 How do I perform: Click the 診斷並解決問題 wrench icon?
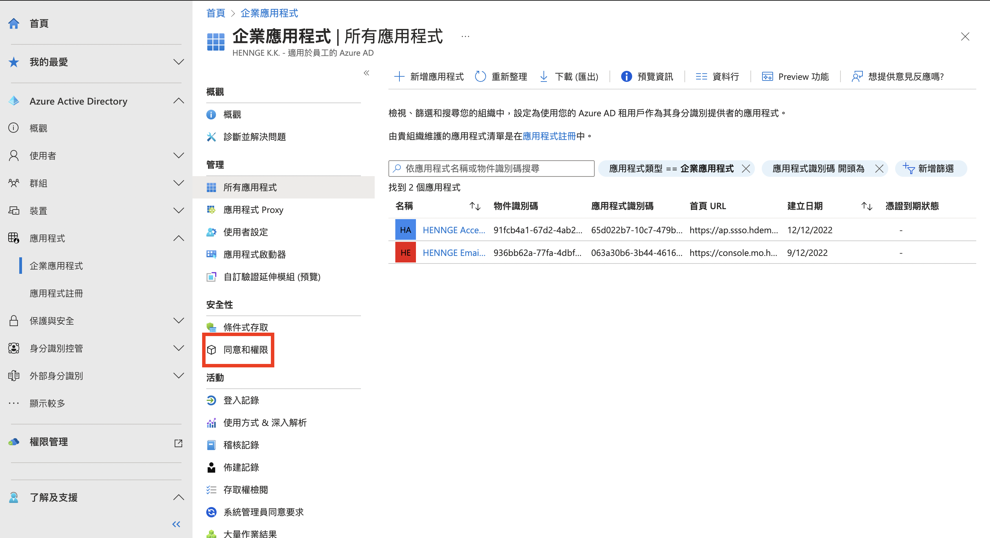click(211, 137)
